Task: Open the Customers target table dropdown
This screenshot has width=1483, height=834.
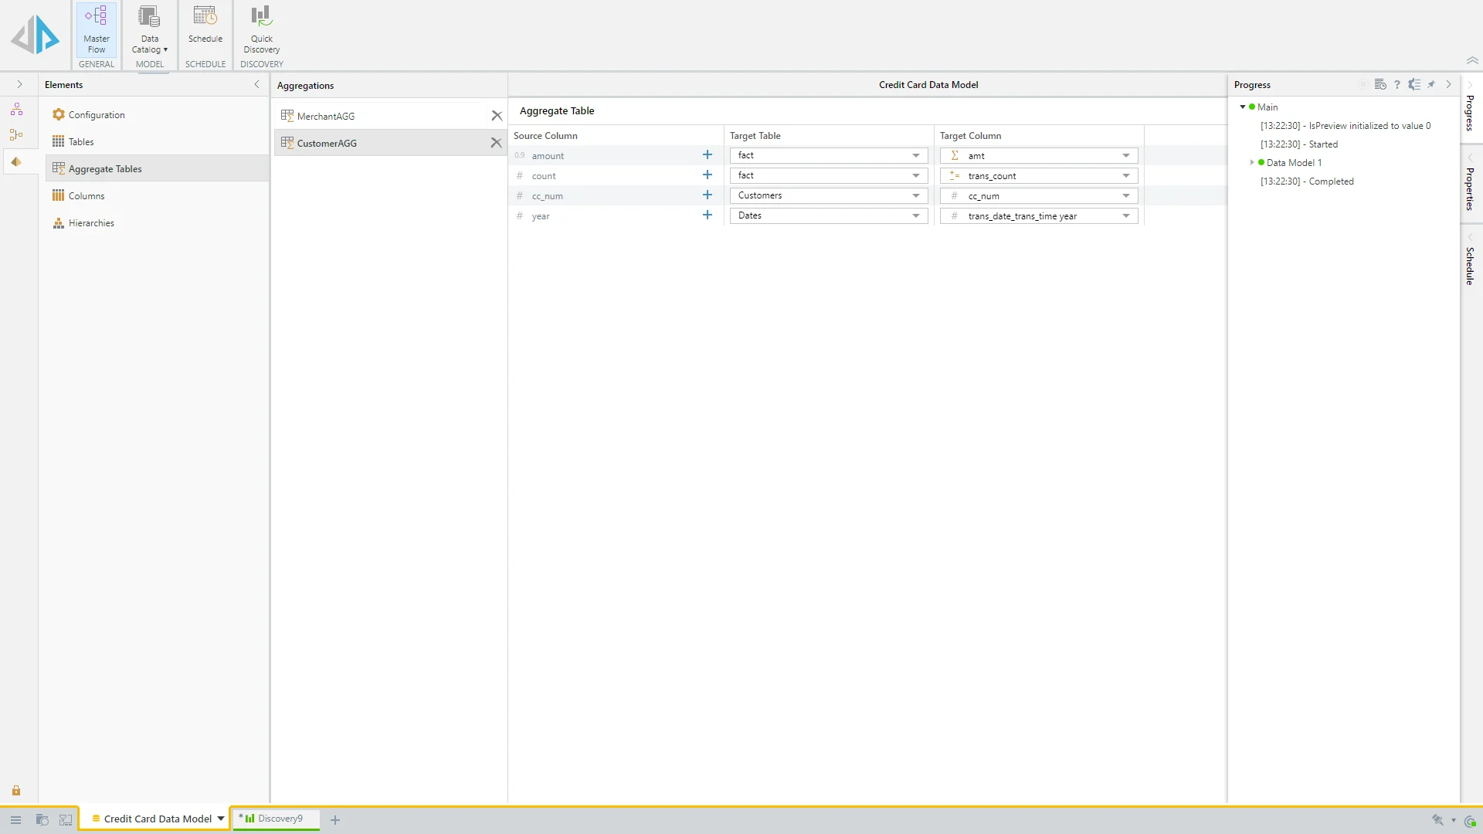Action: tap(916, 196)
